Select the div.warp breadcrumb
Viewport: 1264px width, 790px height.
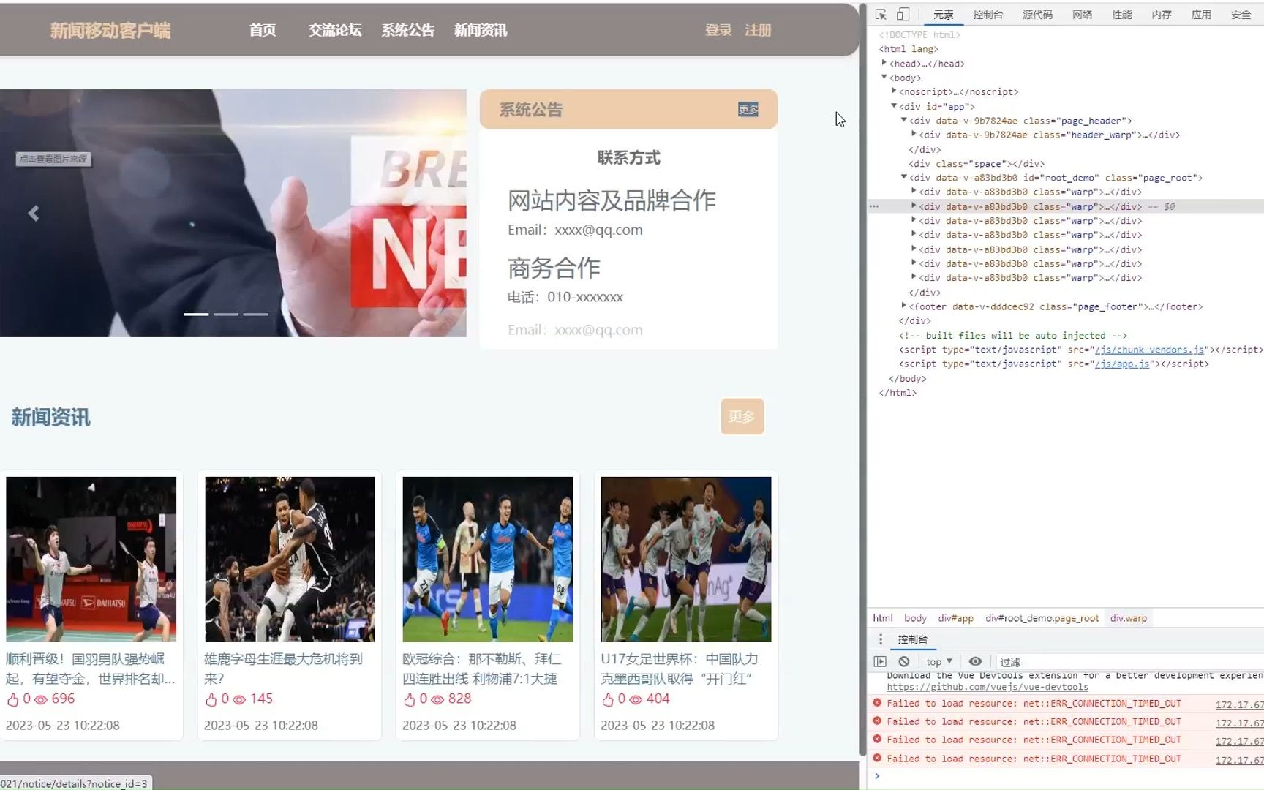click(1128, 618)
